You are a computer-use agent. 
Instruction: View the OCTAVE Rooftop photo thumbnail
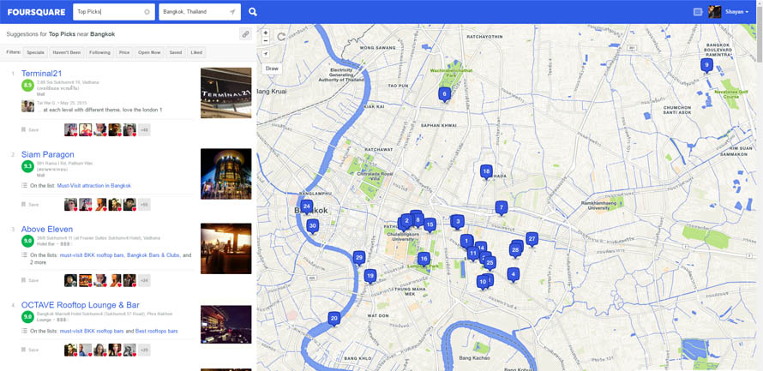pyautogui.click(x=226, y=325)
